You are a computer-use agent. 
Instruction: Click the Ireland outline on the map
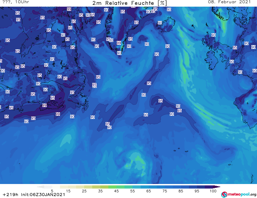pos(211,60)
